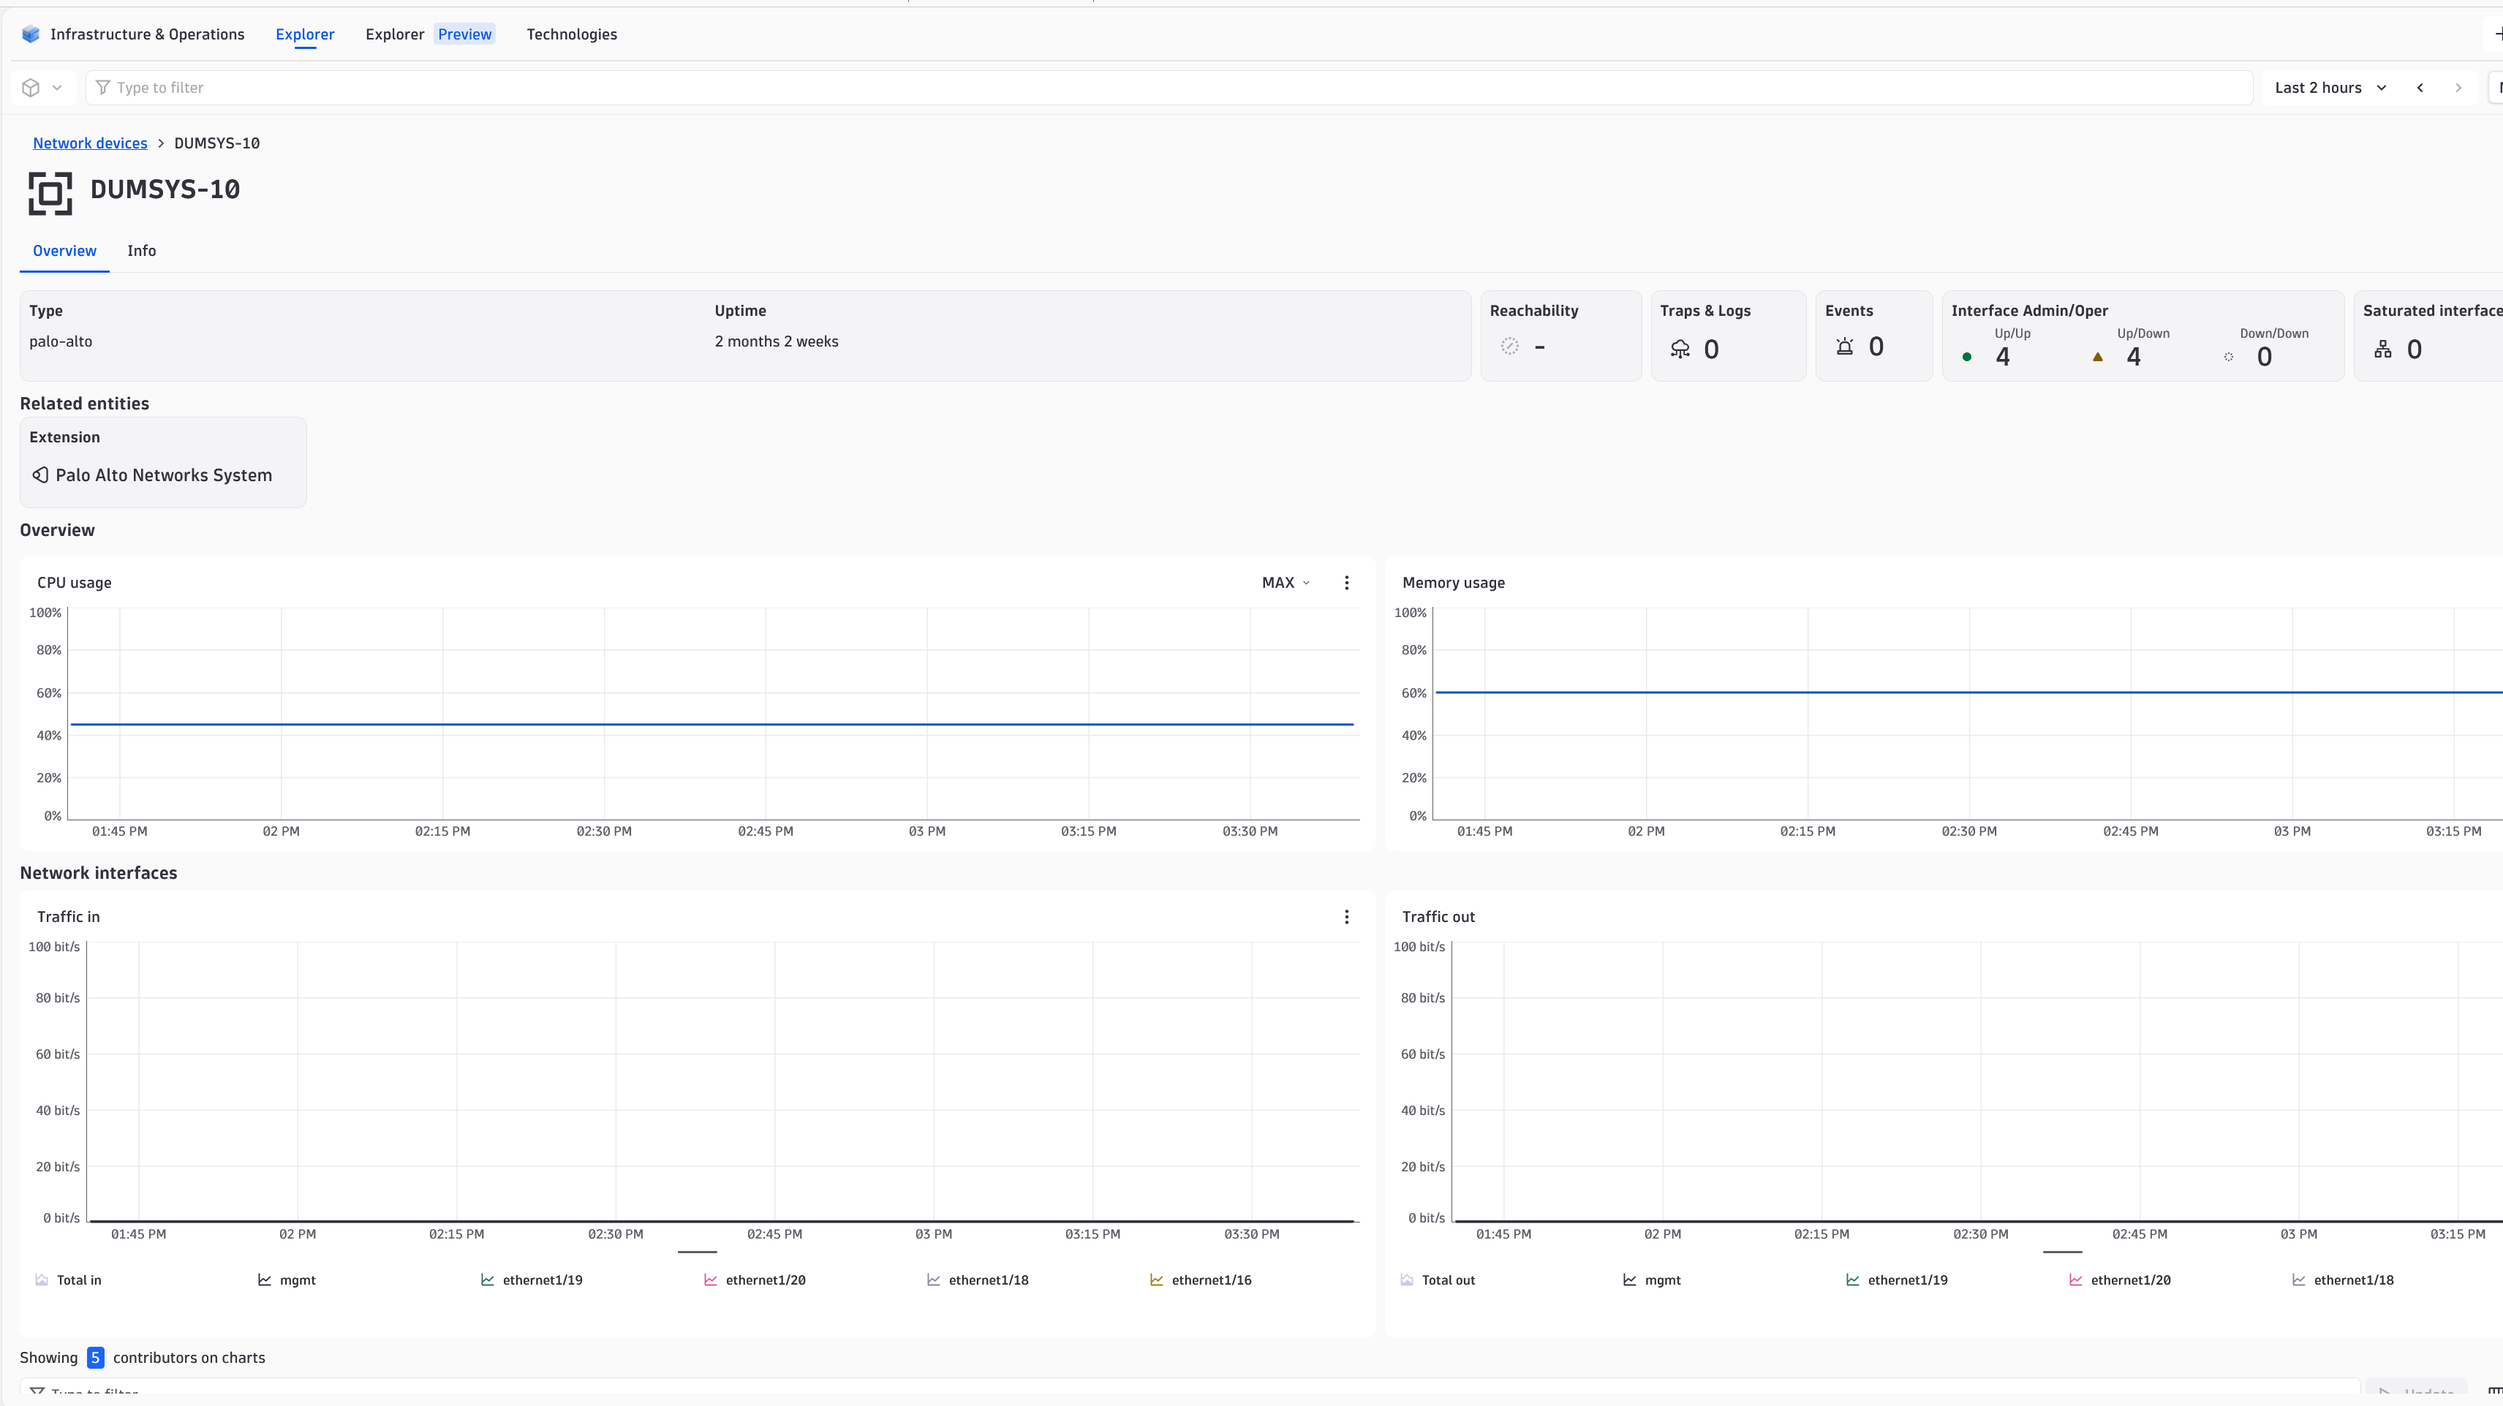Click the Traffic in legend pagination bar
The image size is (2503, 1406).
tap(697, 1252)
